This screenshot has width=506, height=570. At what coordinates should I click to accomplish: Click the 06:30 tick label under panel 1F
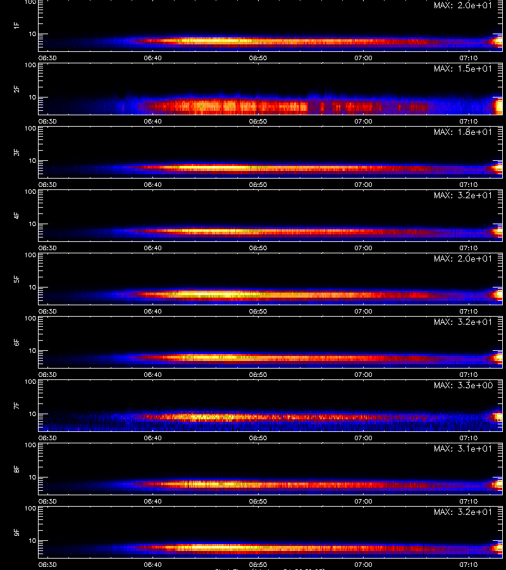click(x=47, y=58)
